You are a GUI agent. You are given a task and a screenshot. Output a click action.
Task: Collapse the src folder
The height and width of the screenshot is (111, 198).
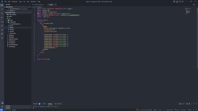(10, 18)
